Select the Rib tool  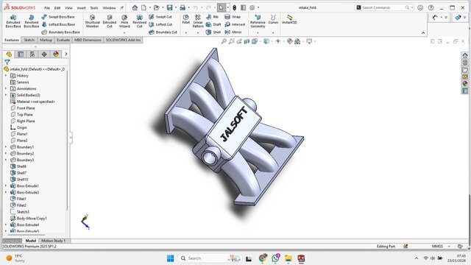(213, 17)
